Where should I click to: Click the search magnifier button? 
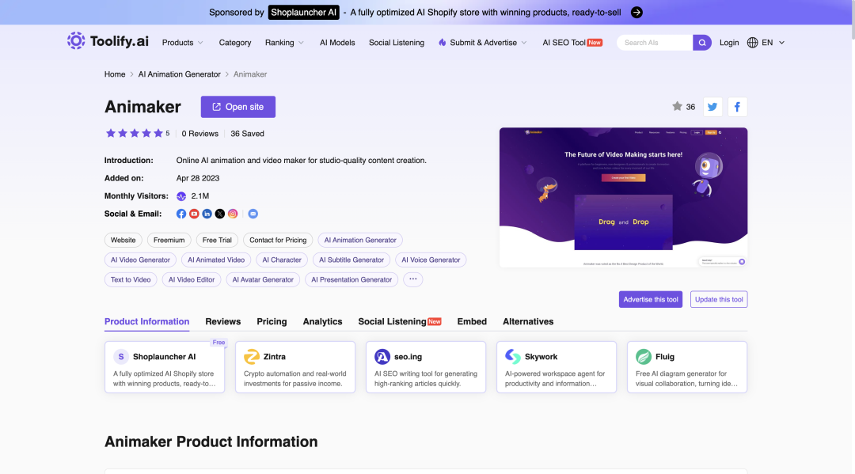[x=701, y=43]
